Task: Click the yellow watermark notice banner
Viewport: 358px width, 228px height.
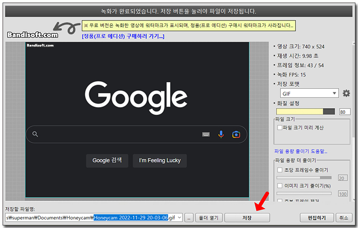Action: pyautogui.click(x=189, y=26)
